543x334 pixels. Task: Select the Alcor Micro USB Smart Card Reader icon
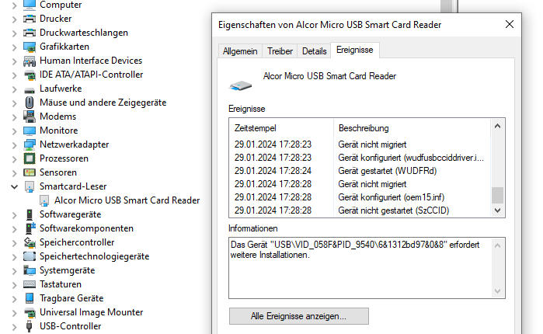(44, 200)
